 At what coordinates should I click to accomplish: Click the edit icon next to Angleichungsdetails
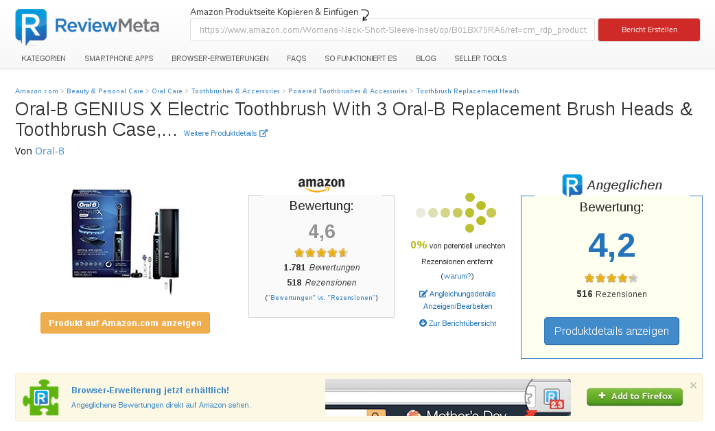click(423, 294)
